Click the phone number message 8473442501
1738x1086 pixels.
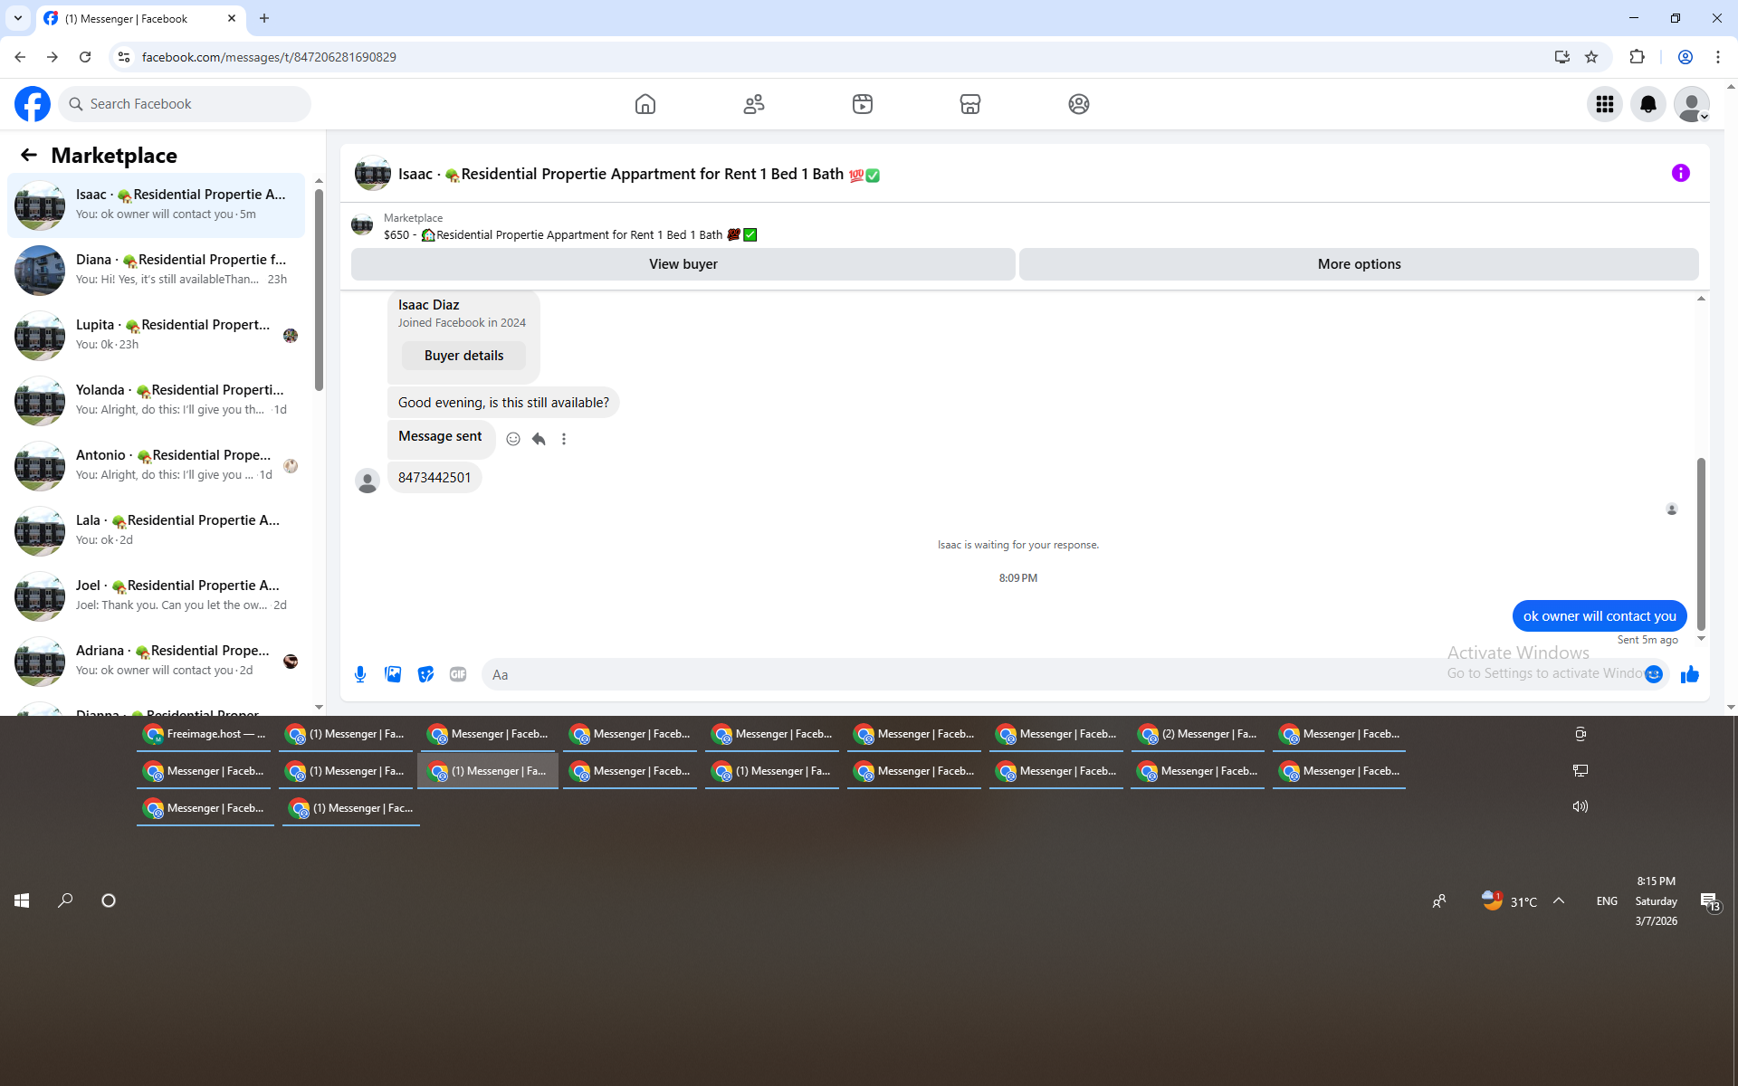click(x=434, y=478)
